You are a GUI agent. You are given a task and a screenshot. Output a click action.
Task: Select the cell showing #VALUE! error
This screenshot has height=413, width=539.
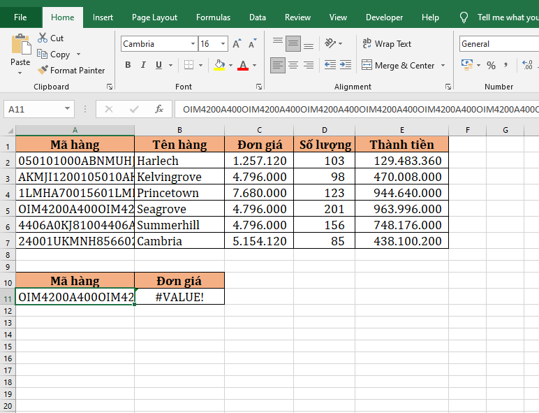[x=179, y=297]
